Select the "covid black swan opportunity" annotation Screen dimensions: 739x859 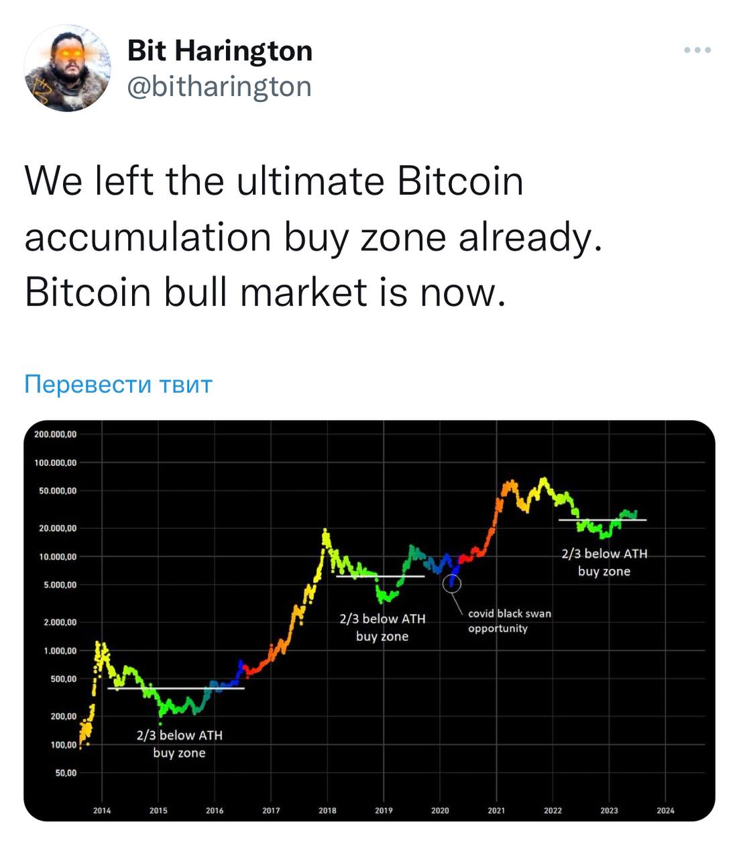[509, 621]
